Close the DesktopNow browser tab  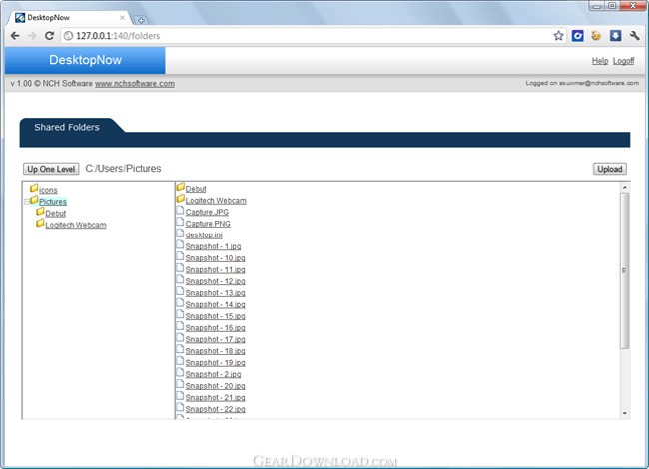coord(122,18)
